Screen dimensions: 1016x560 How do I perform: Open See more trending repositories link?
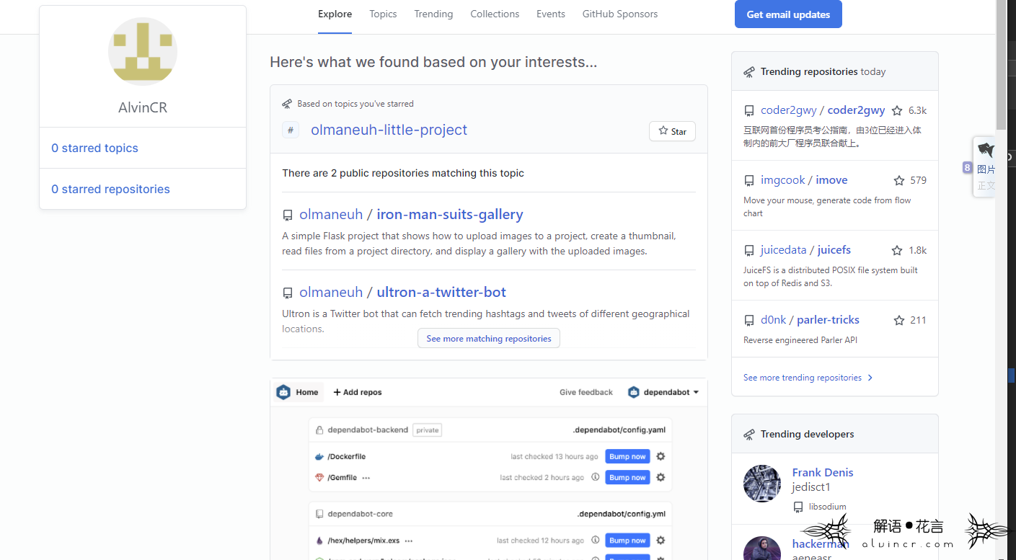point(808,378)
